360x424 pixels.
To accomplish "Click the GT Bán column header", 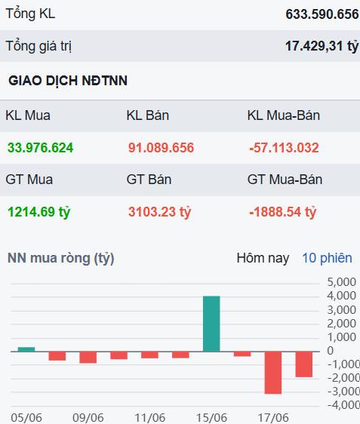I will point(149,180).
